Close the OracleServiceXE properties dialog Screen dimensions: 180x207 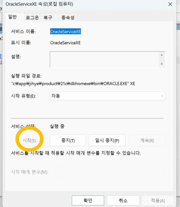pyautogui.click(x=170, y=4)
